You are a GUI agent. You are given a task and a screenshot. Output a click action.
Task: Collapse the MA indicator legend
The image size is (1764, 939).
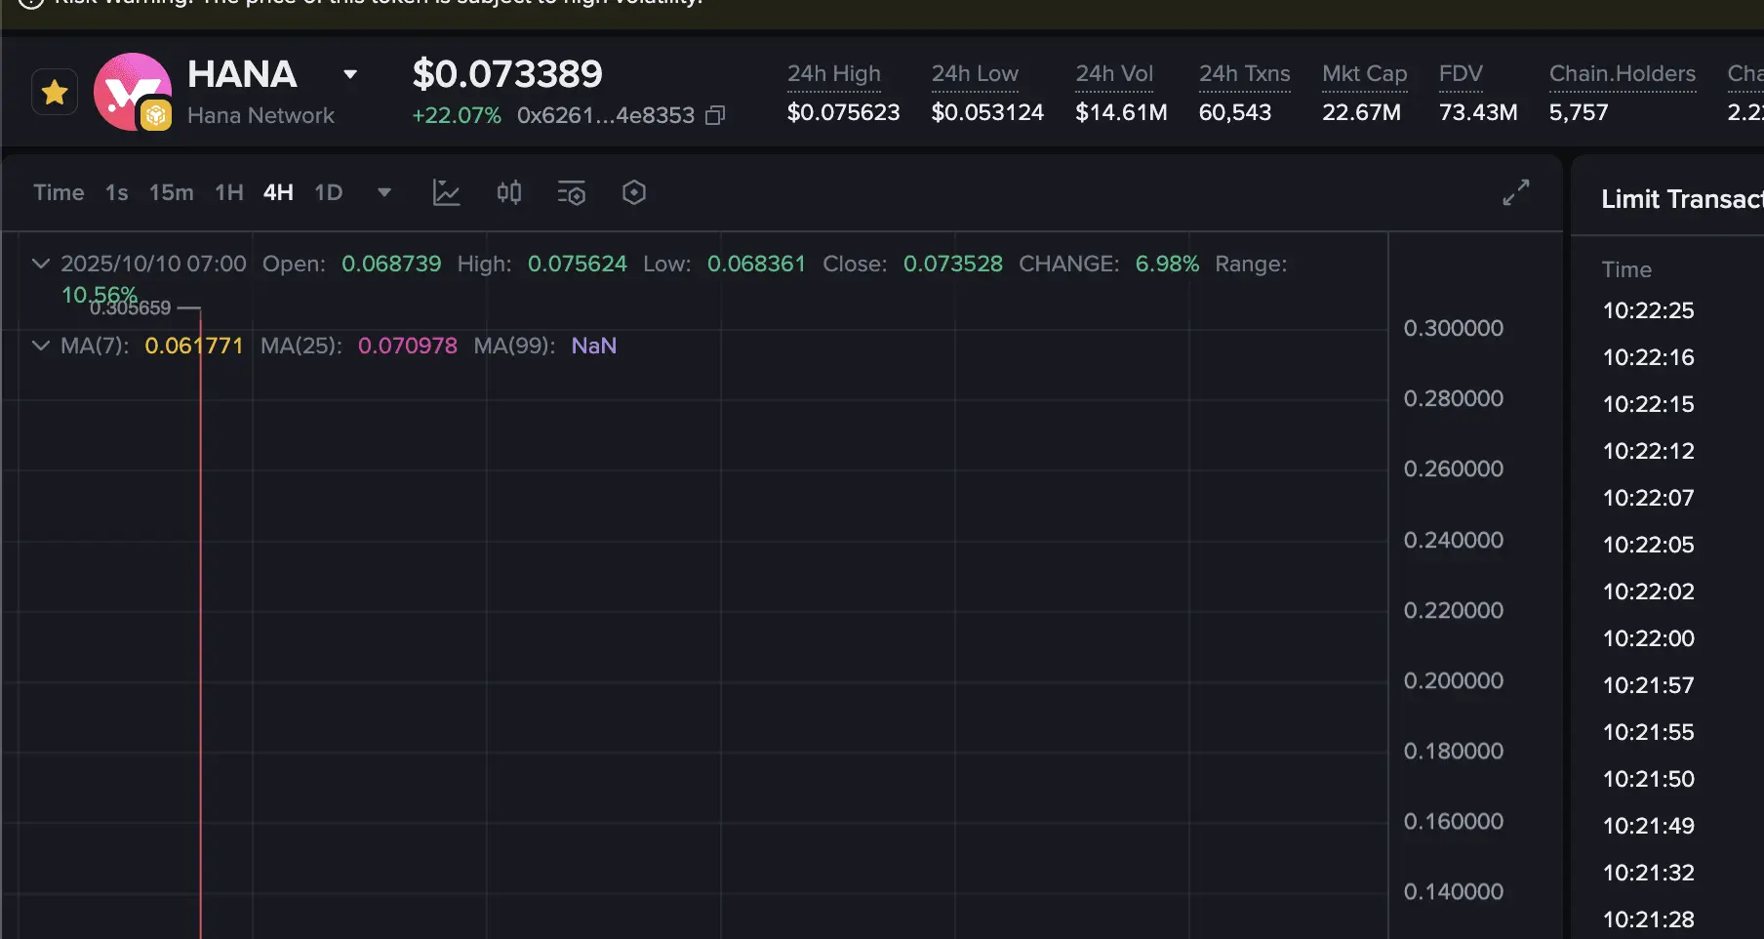tap(41, 346)
